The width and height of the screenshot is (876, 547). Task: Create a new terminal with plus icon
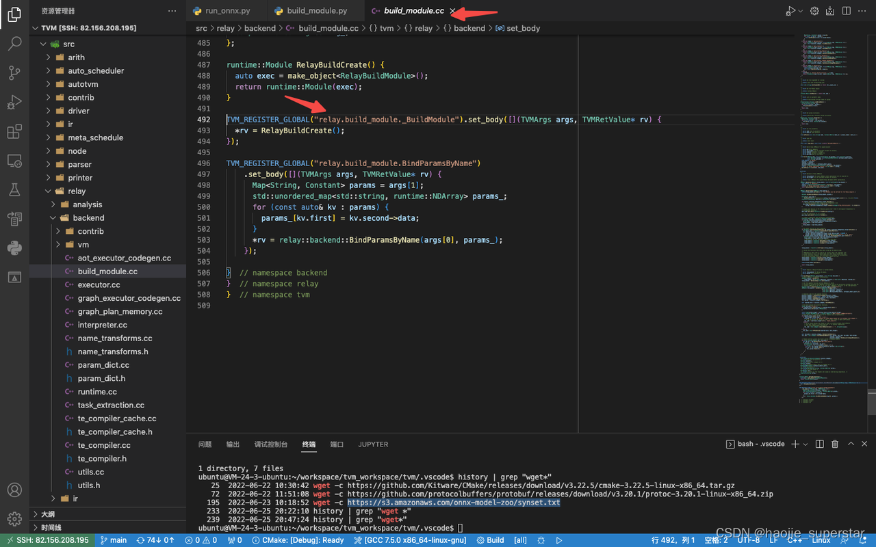pyautogui.click(x=795, y=444)
